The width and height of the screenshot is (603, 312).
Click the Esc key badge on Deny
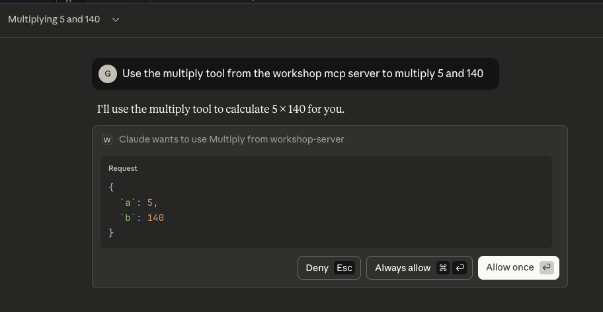point(344,268)
